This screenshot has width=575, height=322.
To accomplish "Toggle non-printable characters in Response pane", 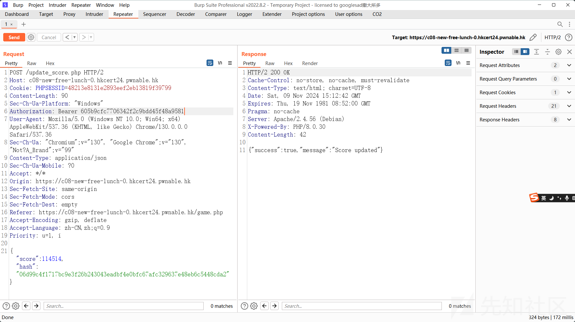I will (x=458, y=63).
